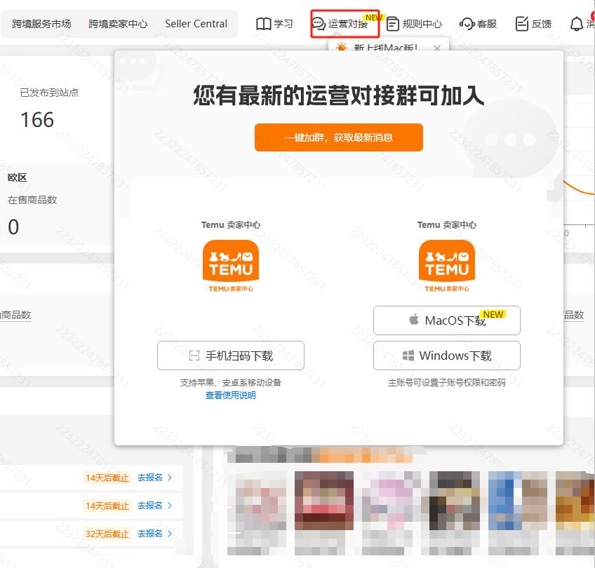Expand chevron beside 32天后截止 去报名
This screenshot has height=568, width=595.
click(x=170, y=534)
